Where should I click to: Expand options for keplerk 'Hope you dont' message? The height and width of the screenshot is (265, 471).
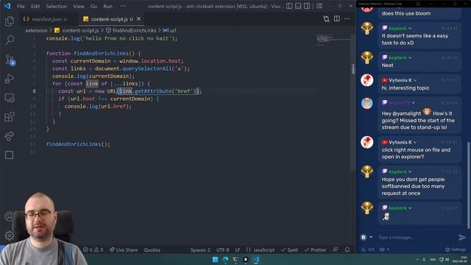tap(410, 172)
